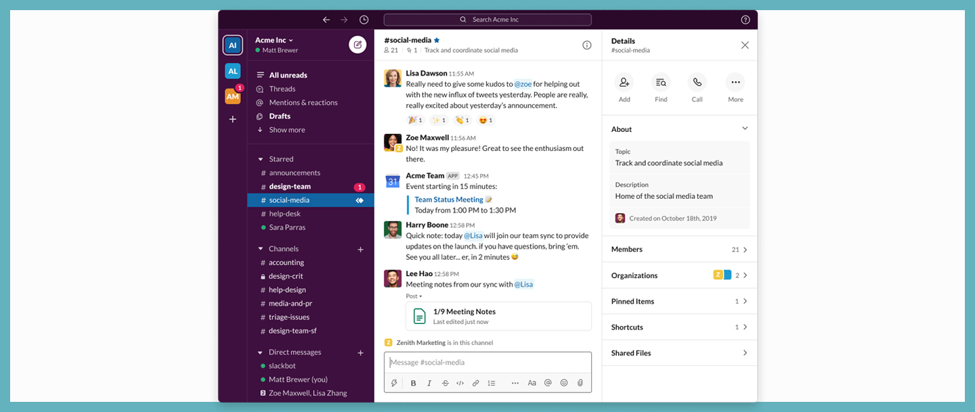The height and width of the screenshot is (412, 975).
Task: Close the Details panel
Action: click(745, 45)
